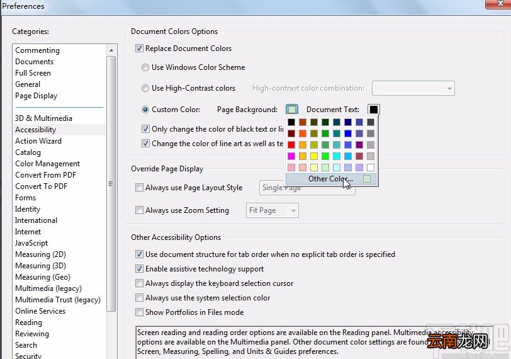Pick the dark maroon swatch in the palette
The height and width of the screenshot is (359, 511).
(x=291, y=134)
